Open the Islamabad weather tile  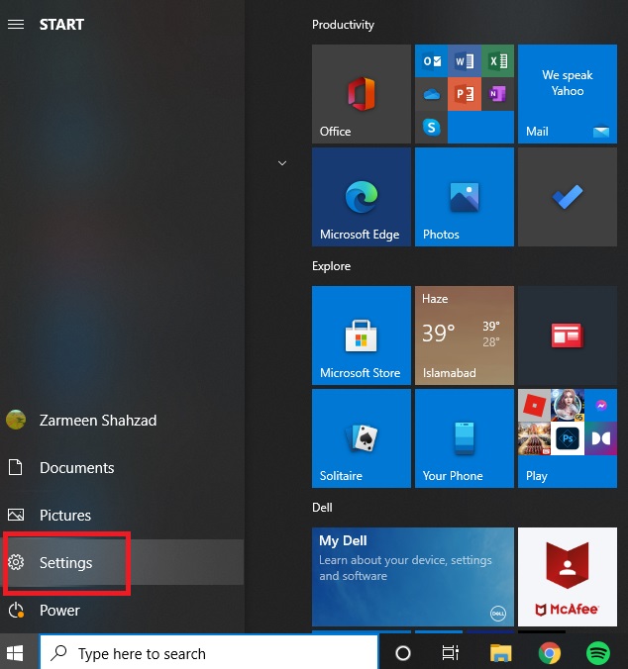pyautogui.click(x=465, y=335)
